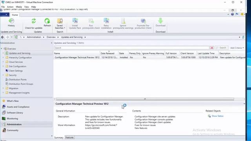This screenshot has height=141, width=251.
Task: Click Updates and Servicing breadcrumb
Action: point(72,37)
